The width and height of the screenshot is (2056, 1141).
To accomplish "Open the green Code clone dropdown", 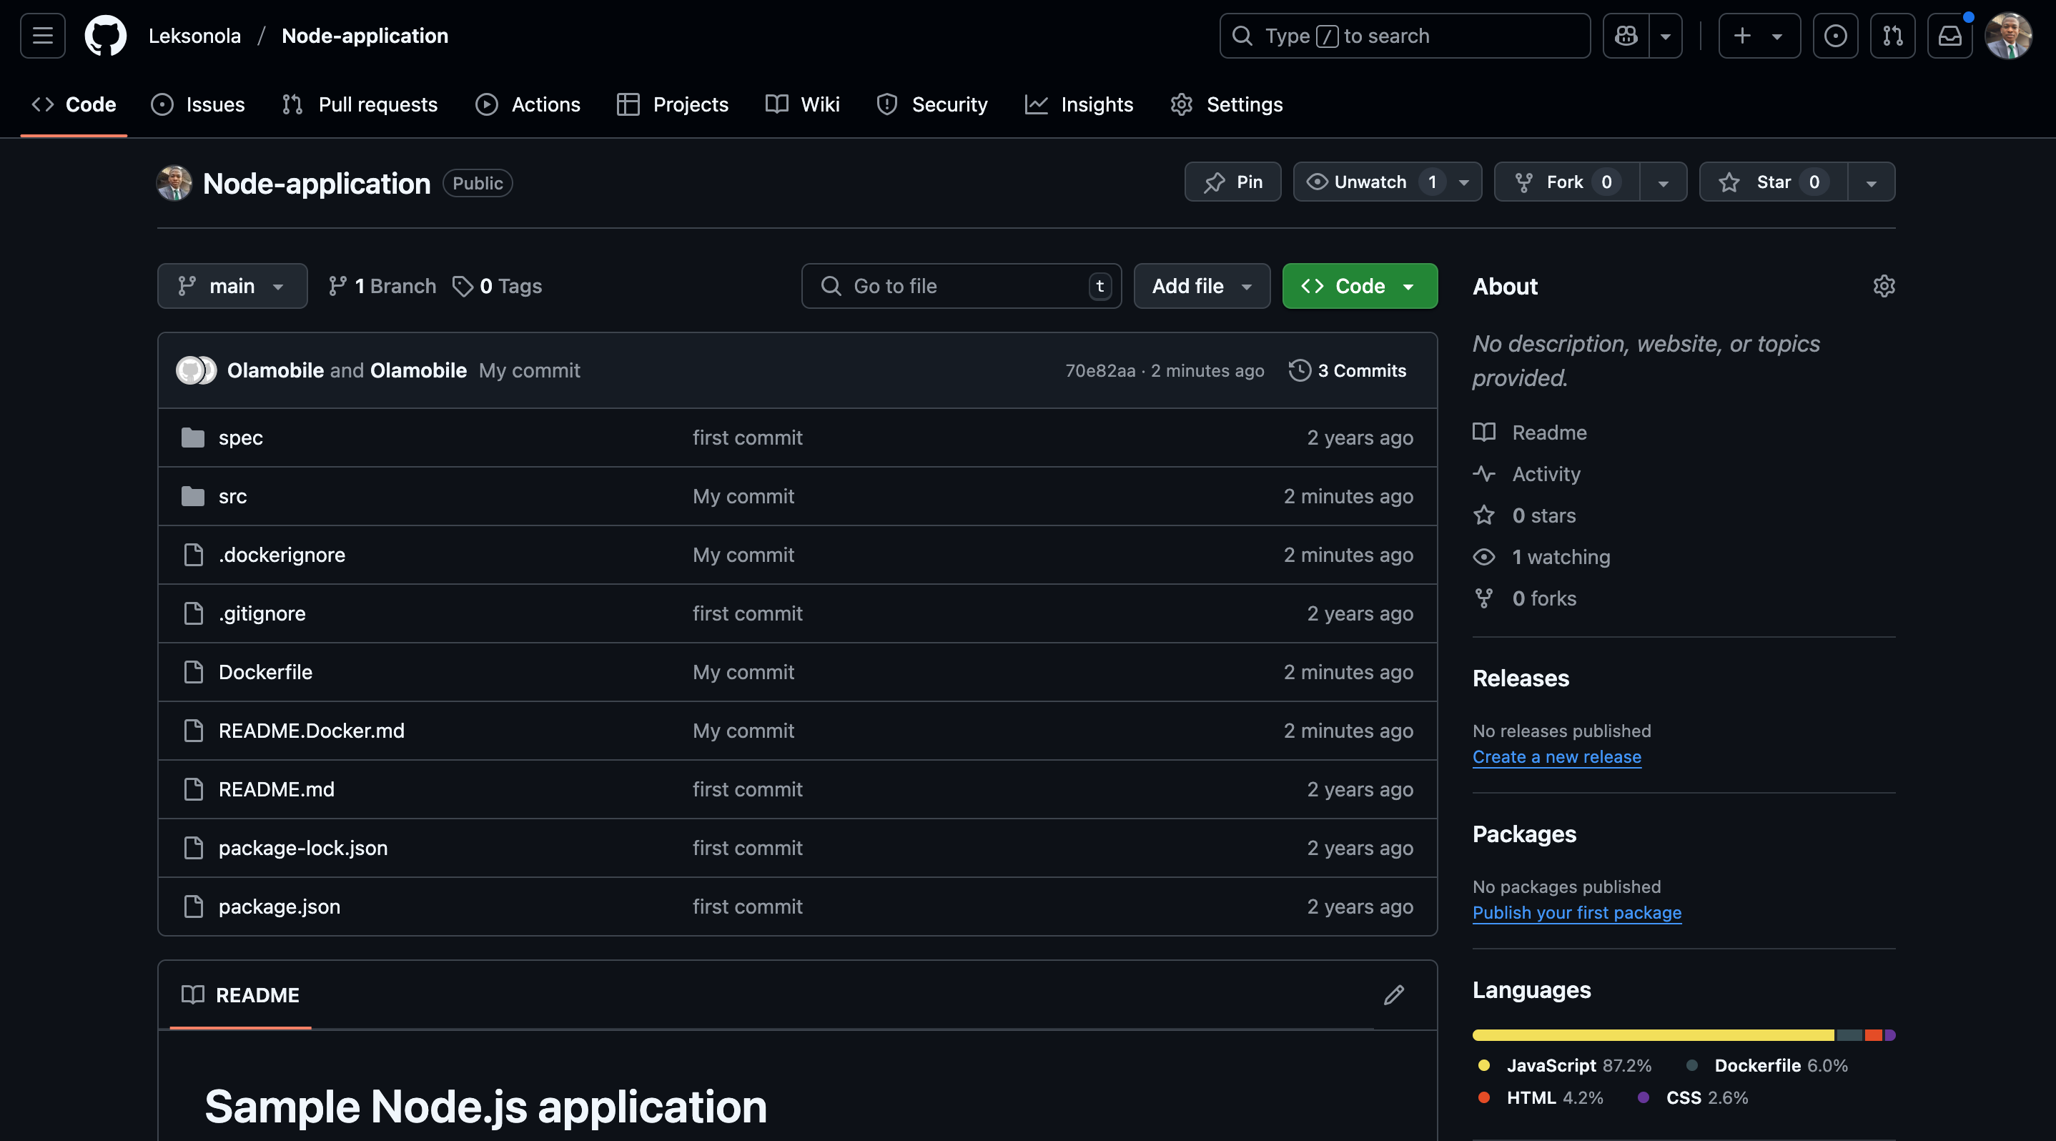I will (x=1360, y=286).
